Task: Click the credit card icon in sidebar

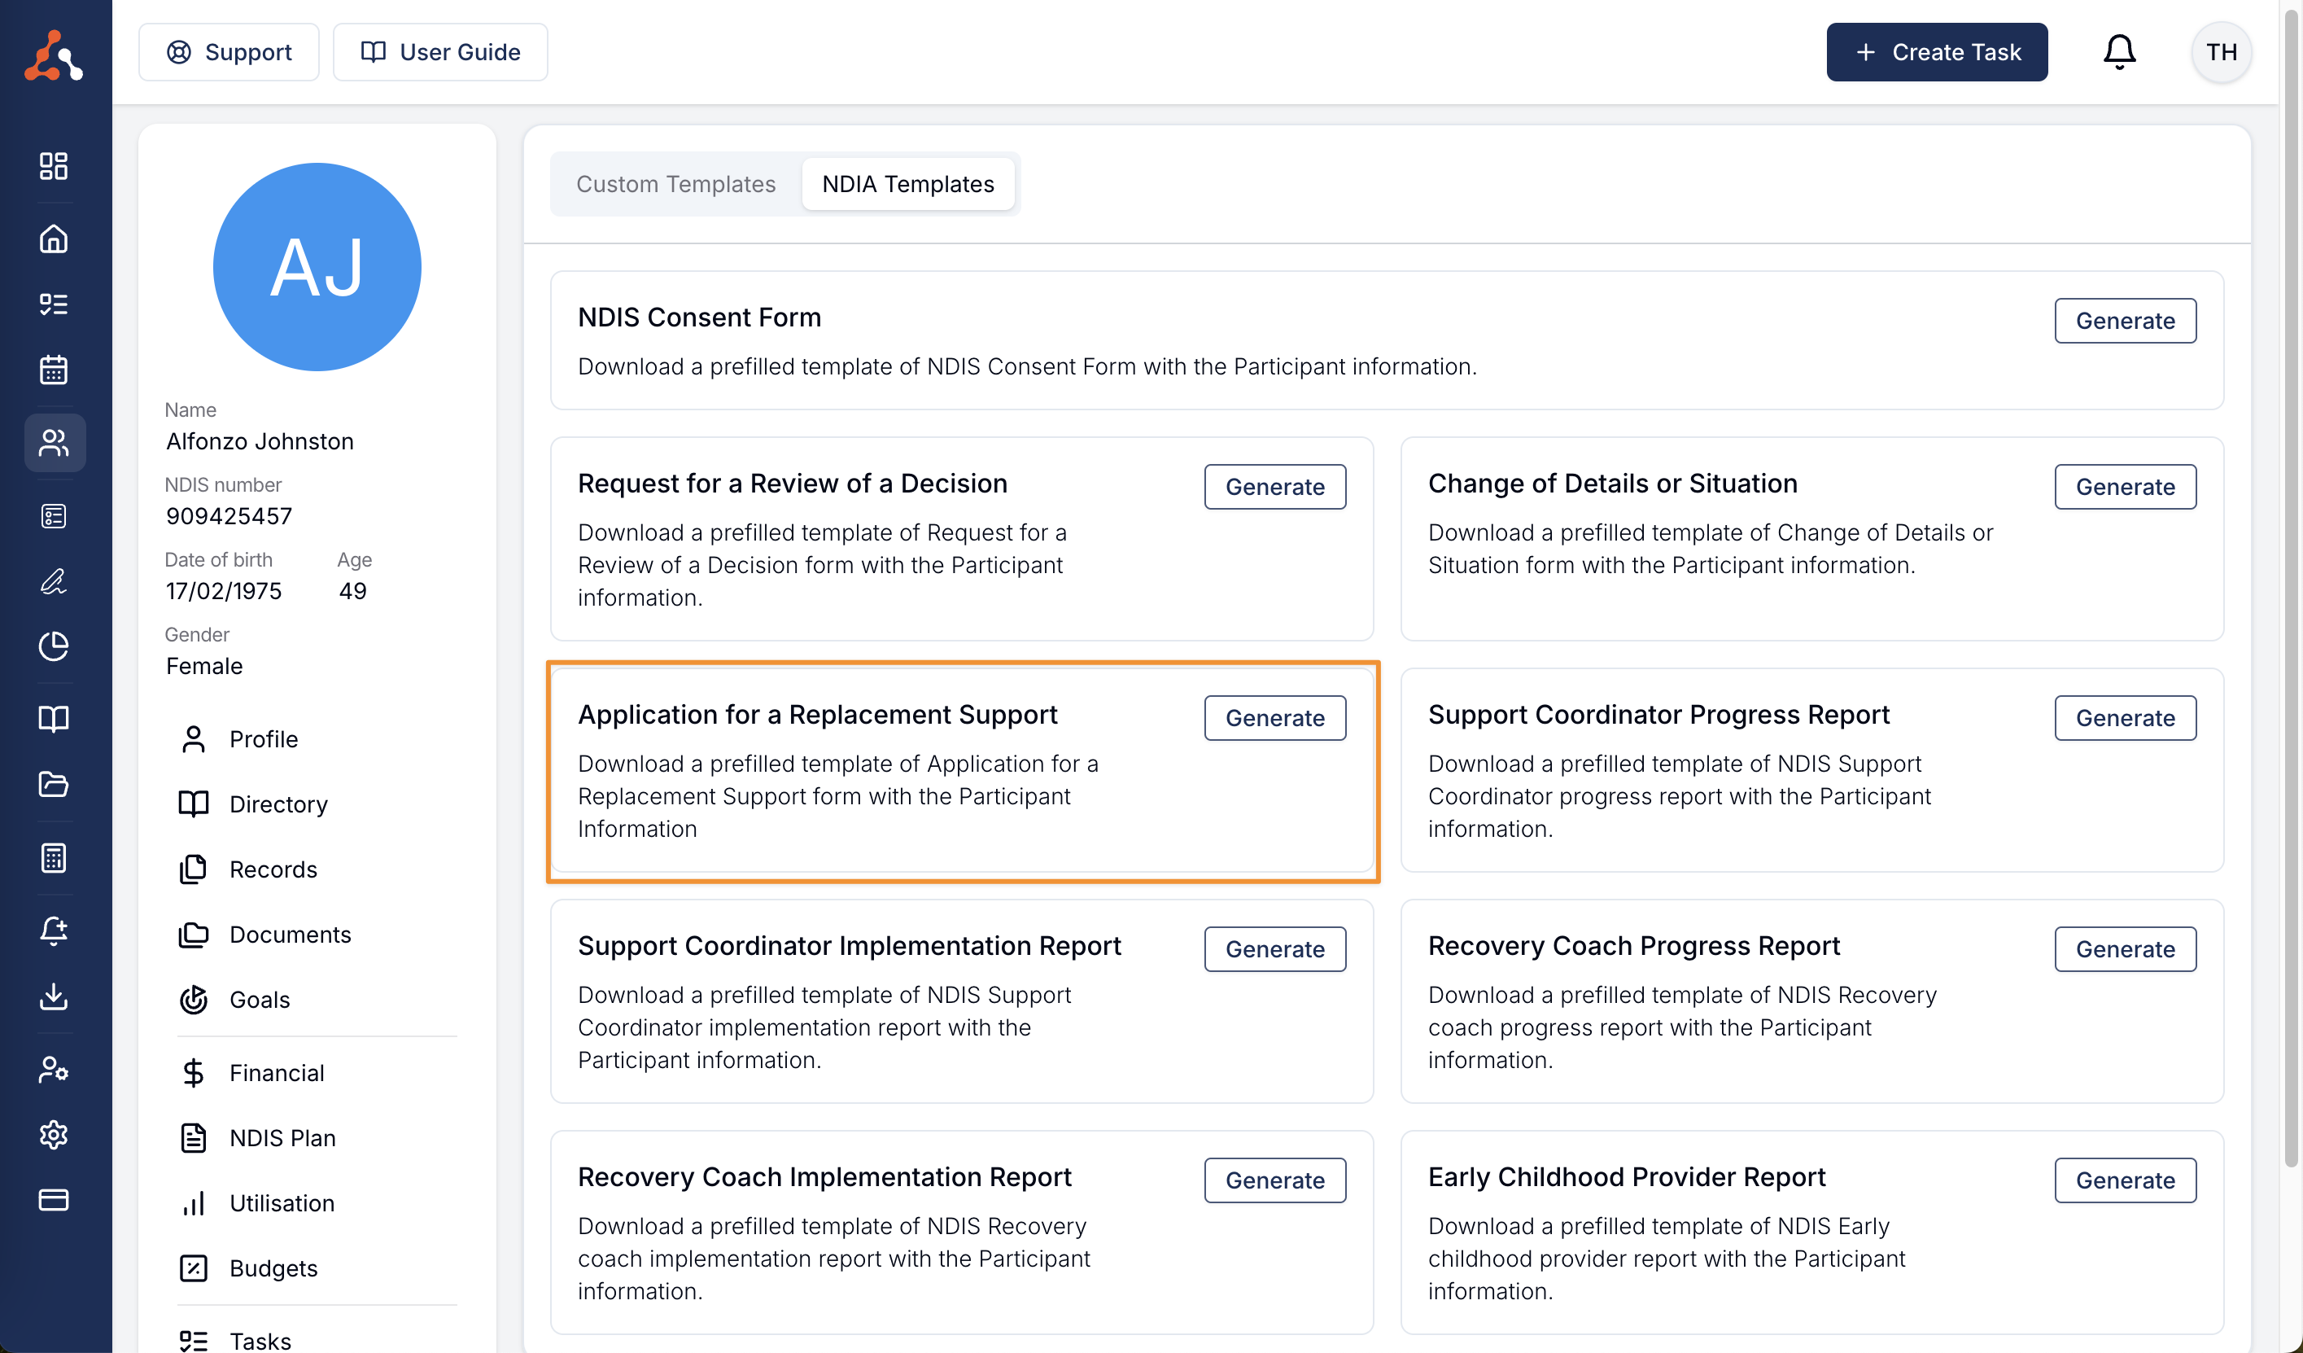Action: tap(54, 1199)
